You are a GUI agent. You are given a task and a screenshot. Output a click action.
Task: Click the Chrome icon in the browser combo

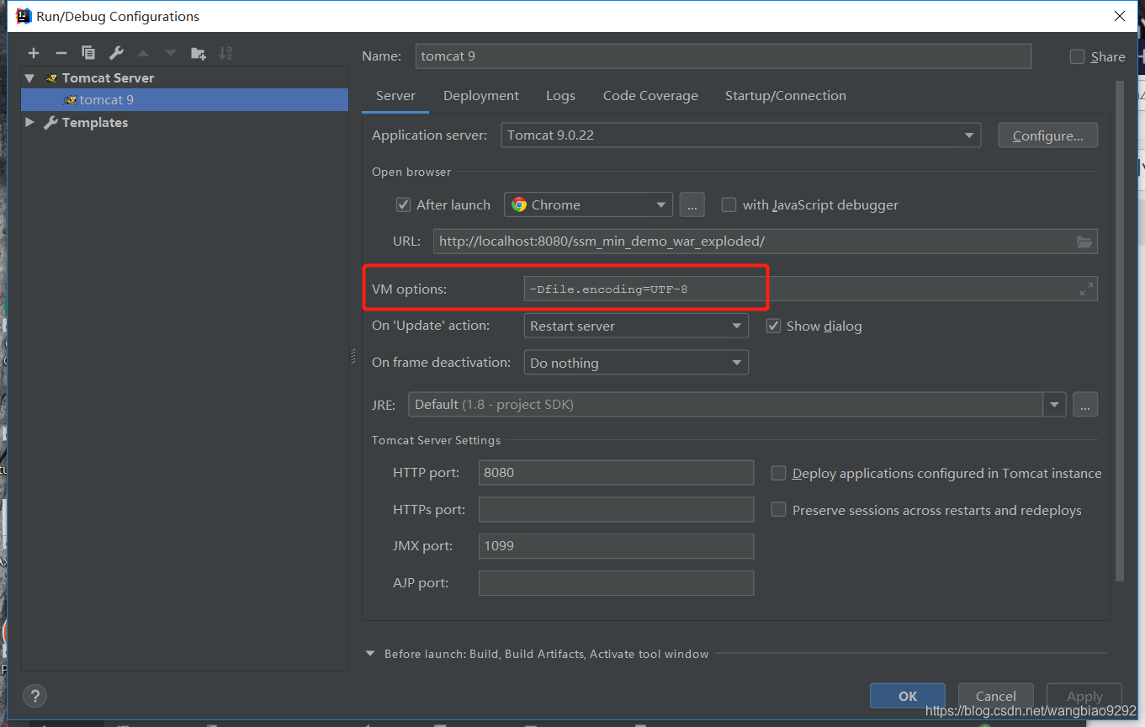519,204
